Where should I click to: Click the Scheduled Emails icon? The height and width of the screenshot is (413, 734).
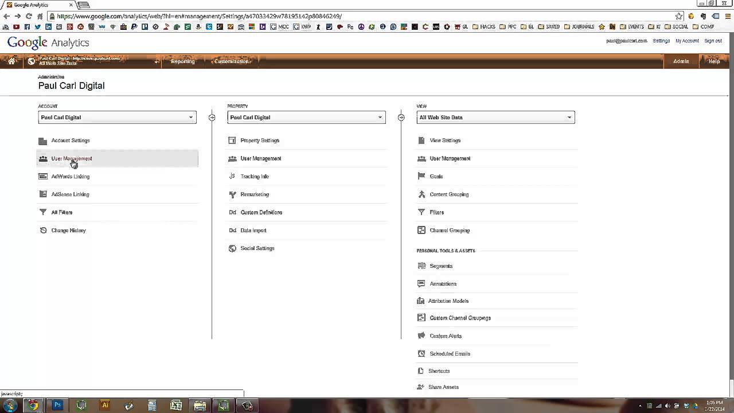[x=421, y=354]
